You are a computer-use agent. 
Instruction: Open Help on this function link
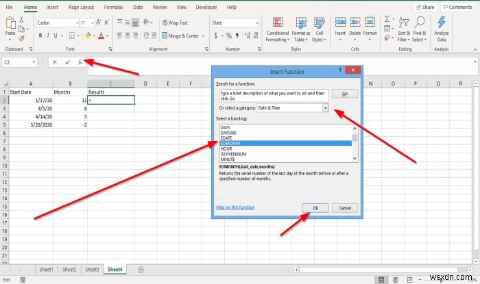[235, 207]
